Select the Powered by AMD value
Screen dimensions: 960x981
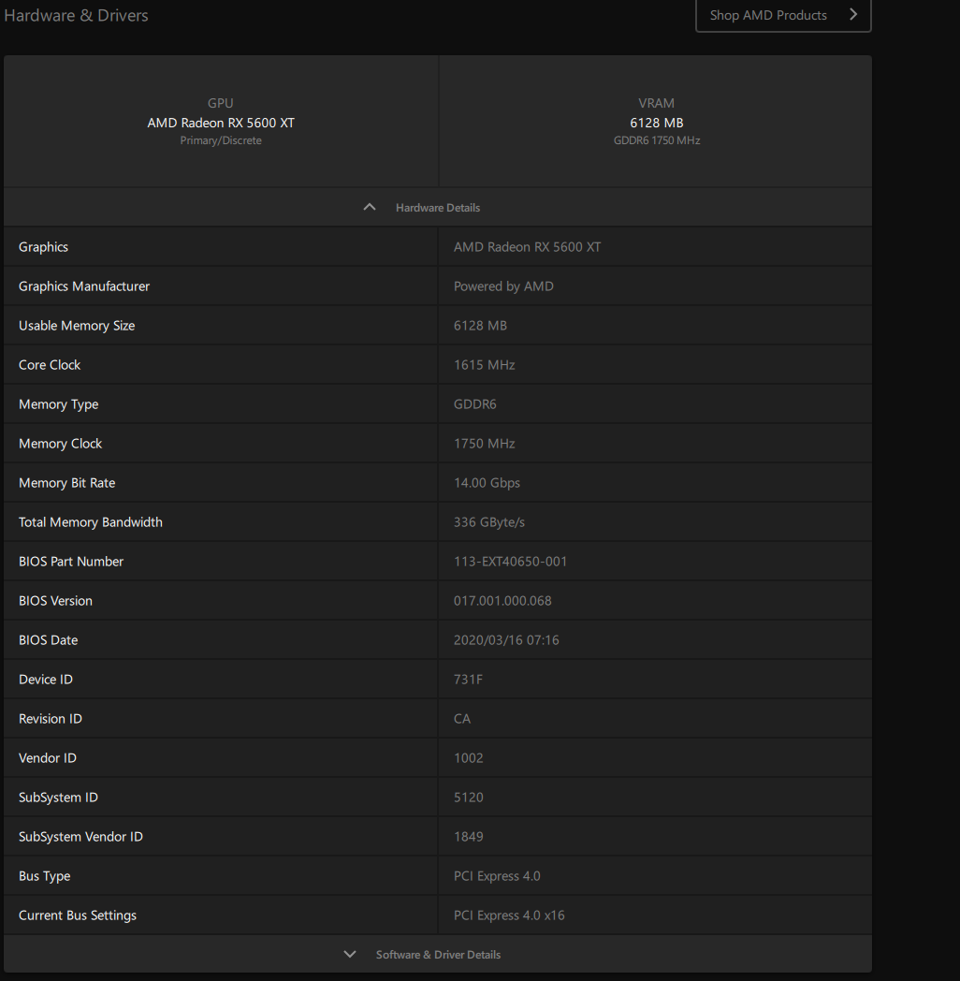[x=503, y=286]
